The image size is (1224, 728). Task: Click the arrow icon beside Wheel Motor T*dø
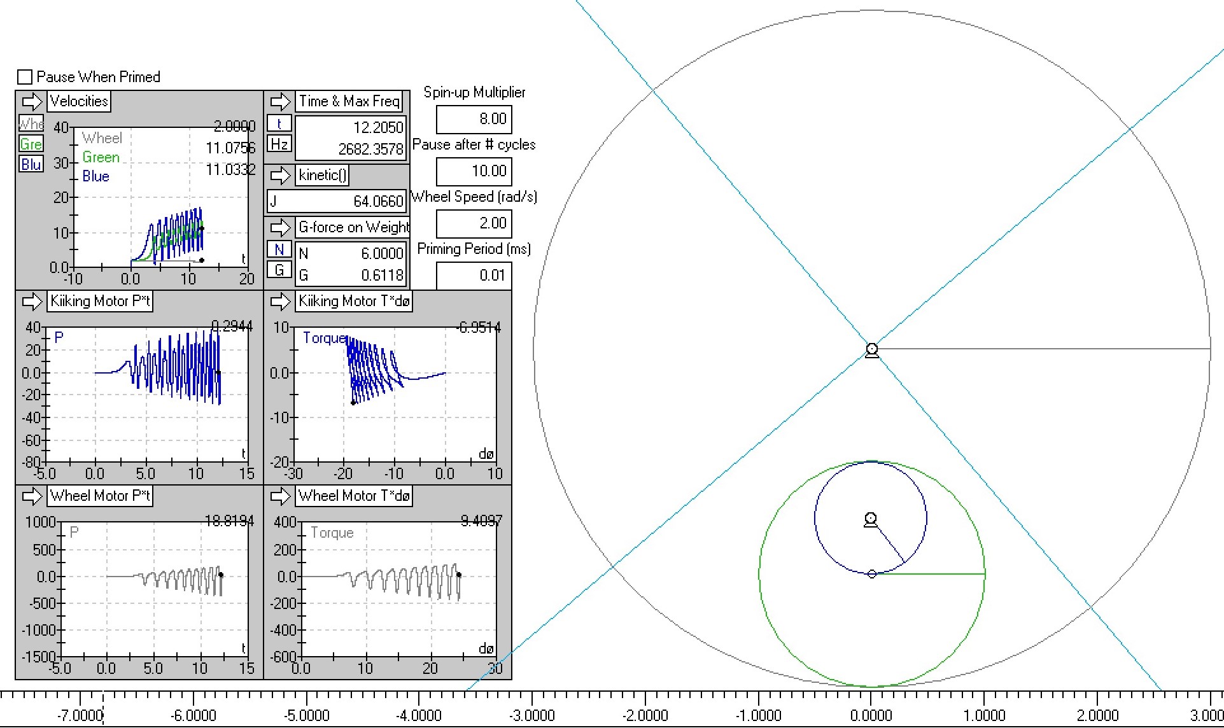280,496
